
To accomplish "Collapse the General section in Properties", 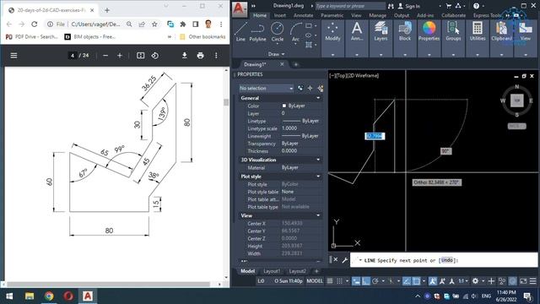I will tap(318, 98).
